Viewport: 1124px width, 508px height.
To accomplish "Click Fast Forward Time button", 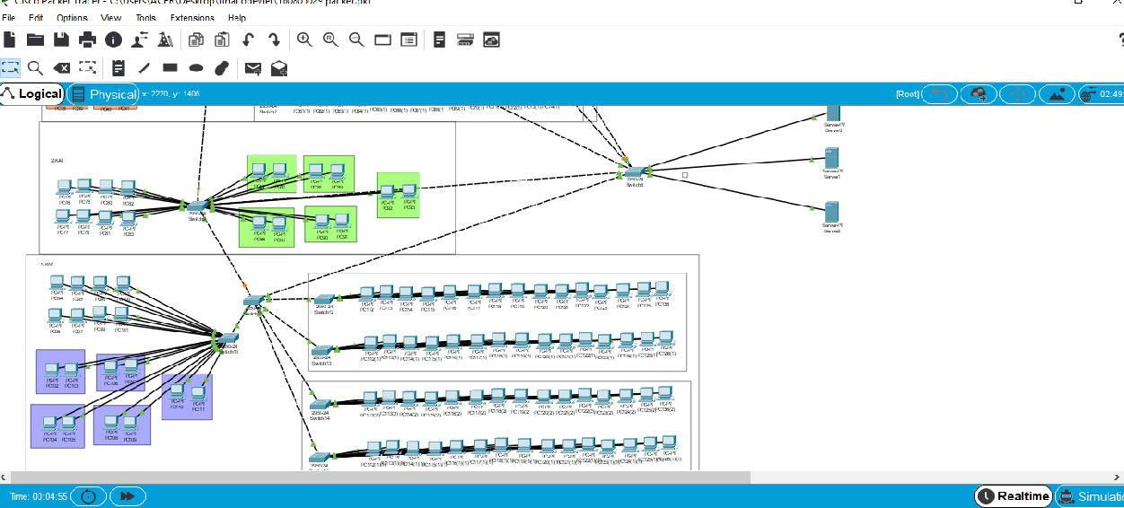I will pos(127,496).
